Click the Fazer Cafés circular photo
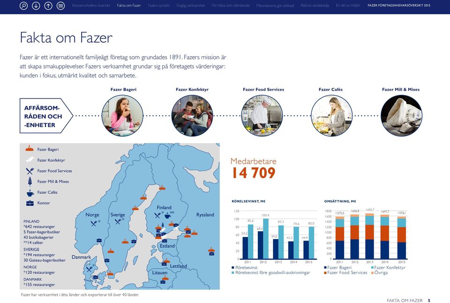The height and width of the screenshot is (303, 450). pos(331,115)
